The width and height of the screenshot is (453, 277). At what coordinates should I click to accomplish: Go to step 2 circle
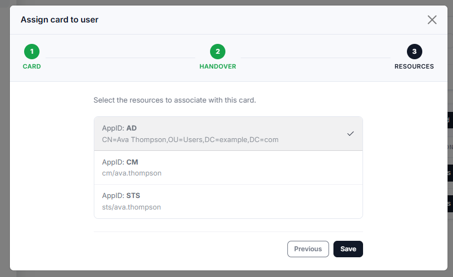click(218, 52)
